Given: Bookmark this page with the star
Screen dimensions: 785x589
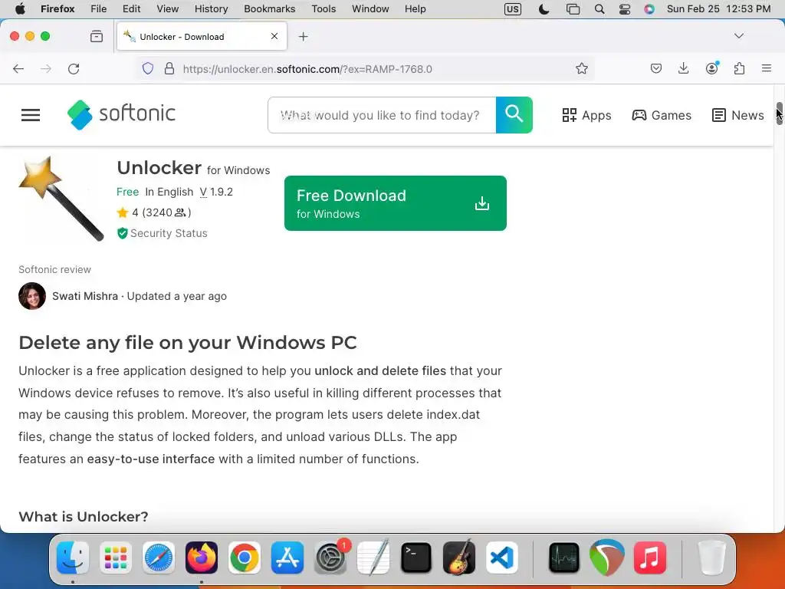Looking at the screenshot, I should (581, 68).
